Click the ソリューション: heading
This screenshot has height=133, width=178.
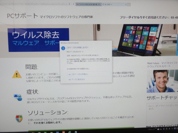pos(48,112)
